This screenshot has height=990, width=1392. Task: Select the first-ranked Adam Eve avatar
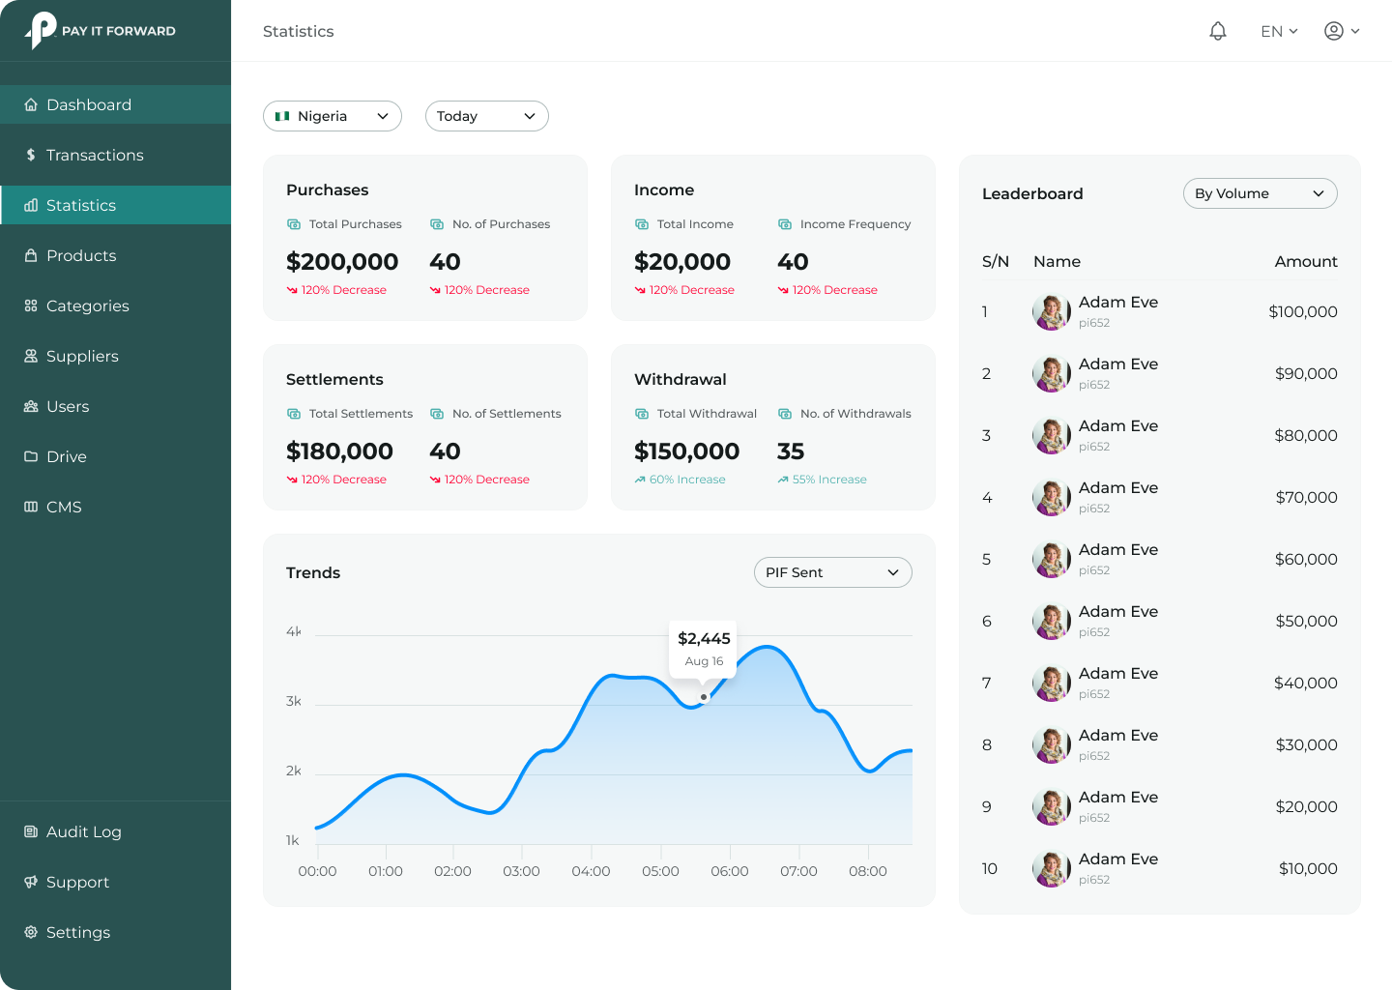click(1051, 311)
